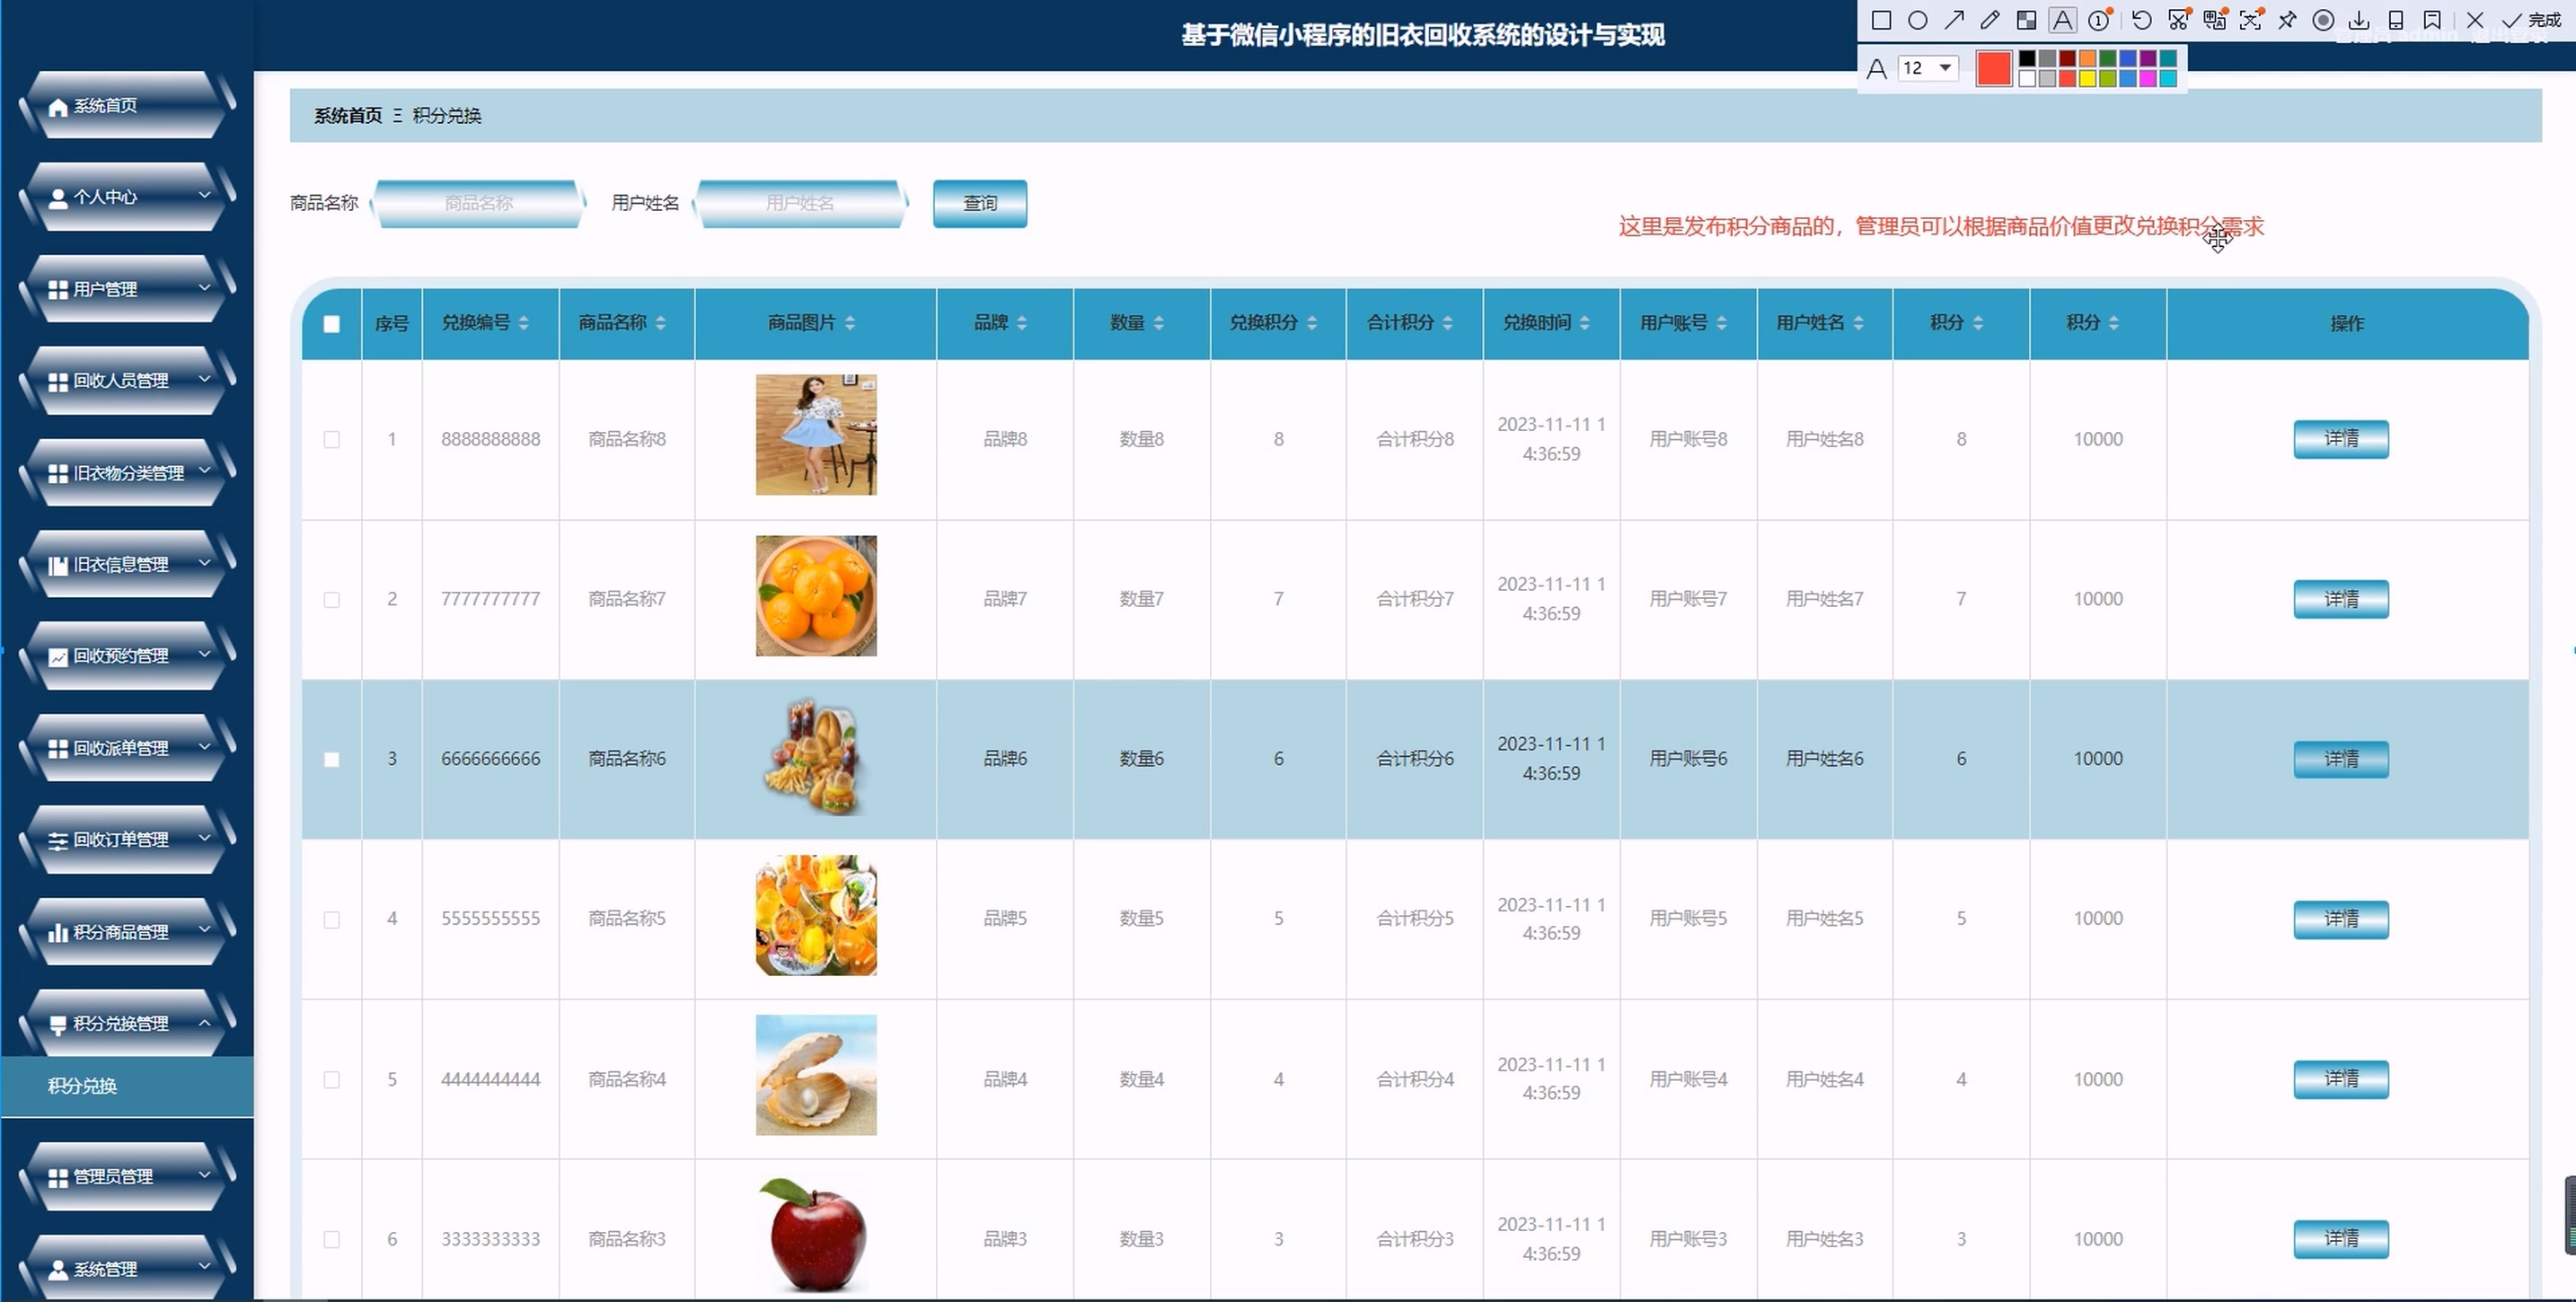Screen dimensions: 2576x1302
Task: Select the ellipse annotation tool
Action: pos(1917,20)
